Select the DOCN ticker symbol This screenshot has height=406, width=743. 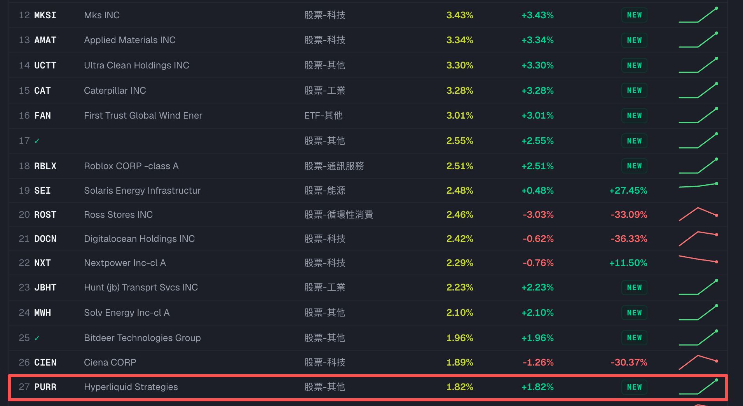click(45, 239)
